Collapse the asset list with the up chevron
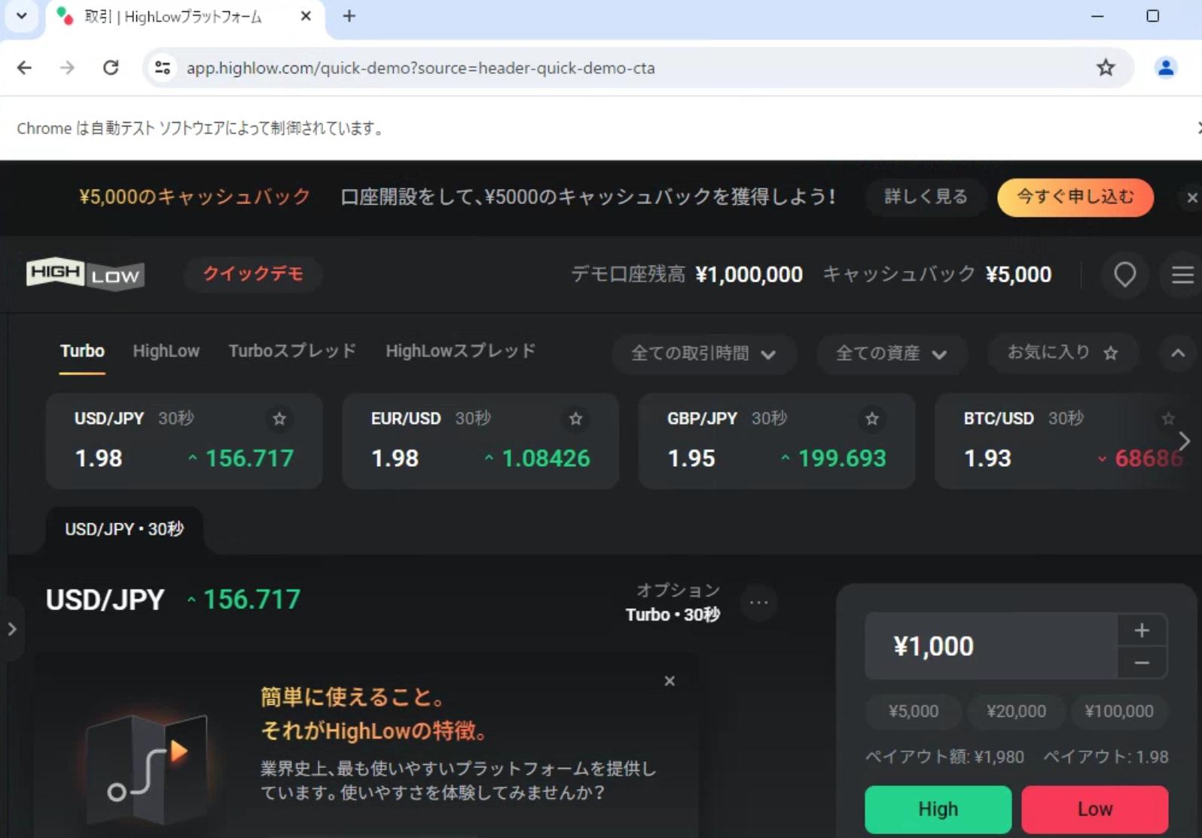The image size is (1202, 838). click(1178, 353)
